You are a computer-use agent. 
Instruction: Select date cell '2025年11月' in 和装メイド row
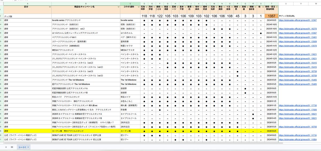coord(272,97)
